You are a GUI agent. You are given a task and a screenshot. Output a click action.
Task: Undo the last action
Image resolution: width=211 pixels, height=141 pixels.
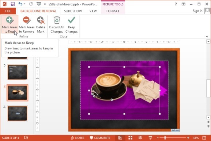point(20,4)
